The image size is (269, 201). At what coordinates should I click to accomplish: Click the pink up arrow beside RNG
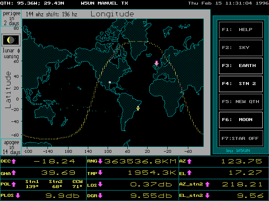(x=101, y=161)
